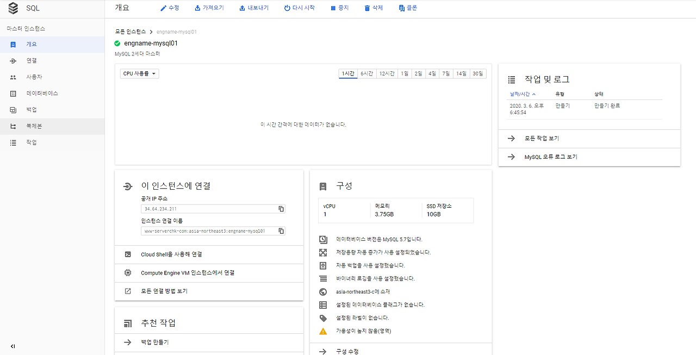Click the 가져오기 import button

209,8
